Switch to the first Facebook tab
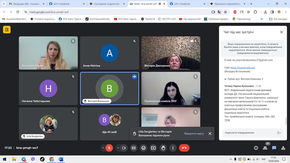 coord(67,4)
